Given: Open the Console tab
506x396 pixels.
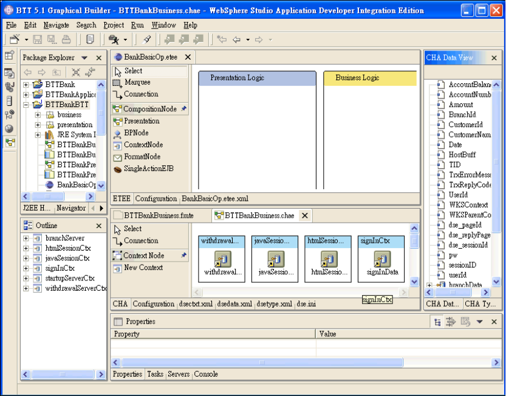Looking at the screenshot, I should click(x=206, y=374).
